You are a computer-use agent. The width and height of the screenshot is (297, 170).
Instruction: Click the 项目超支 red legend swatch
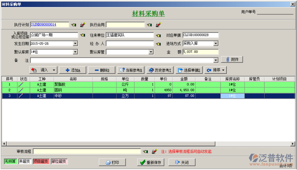click(41, 161)
